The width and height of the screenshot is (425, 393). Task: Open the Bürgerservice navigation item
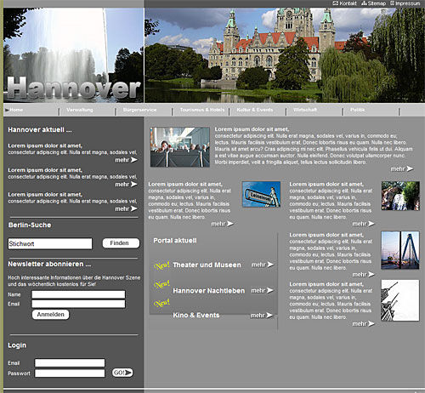[x=139, y=110]
